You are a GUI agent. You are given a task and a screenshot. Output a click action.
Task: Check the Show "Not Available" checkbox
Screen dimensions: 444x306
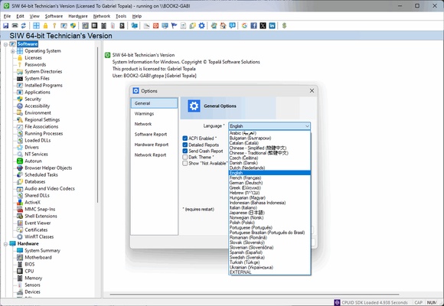pyautogui.click(x=185, y=164)
